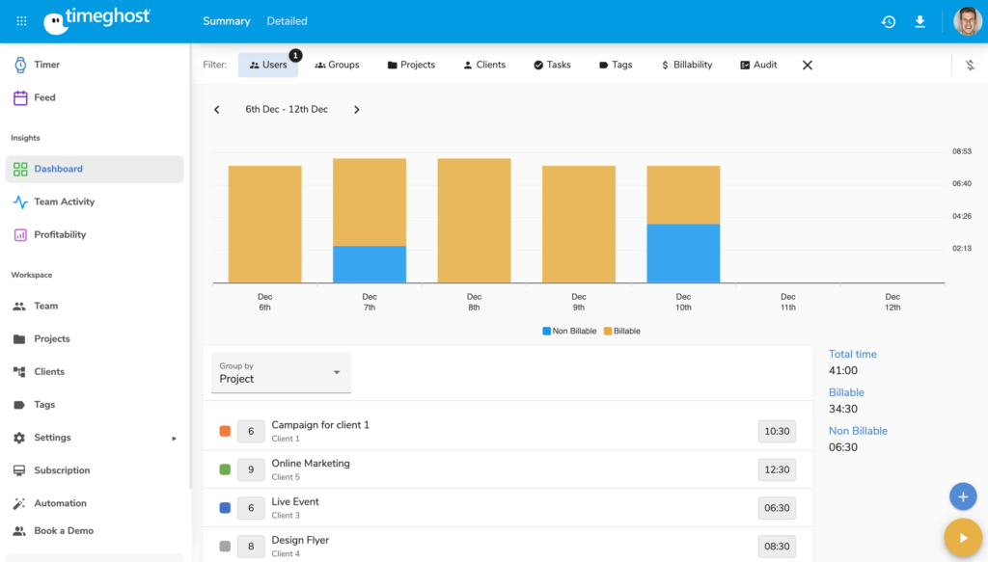Screen dimensions: 988x562
Task: Click the orange Campaign for client 1 swatch
Action: click(225, 431)
